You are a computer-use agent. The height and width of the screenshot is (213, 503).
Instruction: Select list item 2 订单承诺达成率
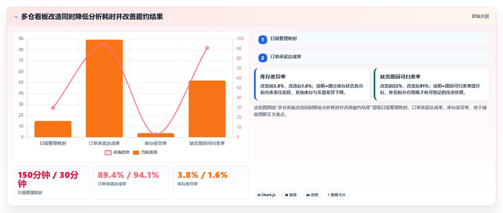[x=372, y=57]
